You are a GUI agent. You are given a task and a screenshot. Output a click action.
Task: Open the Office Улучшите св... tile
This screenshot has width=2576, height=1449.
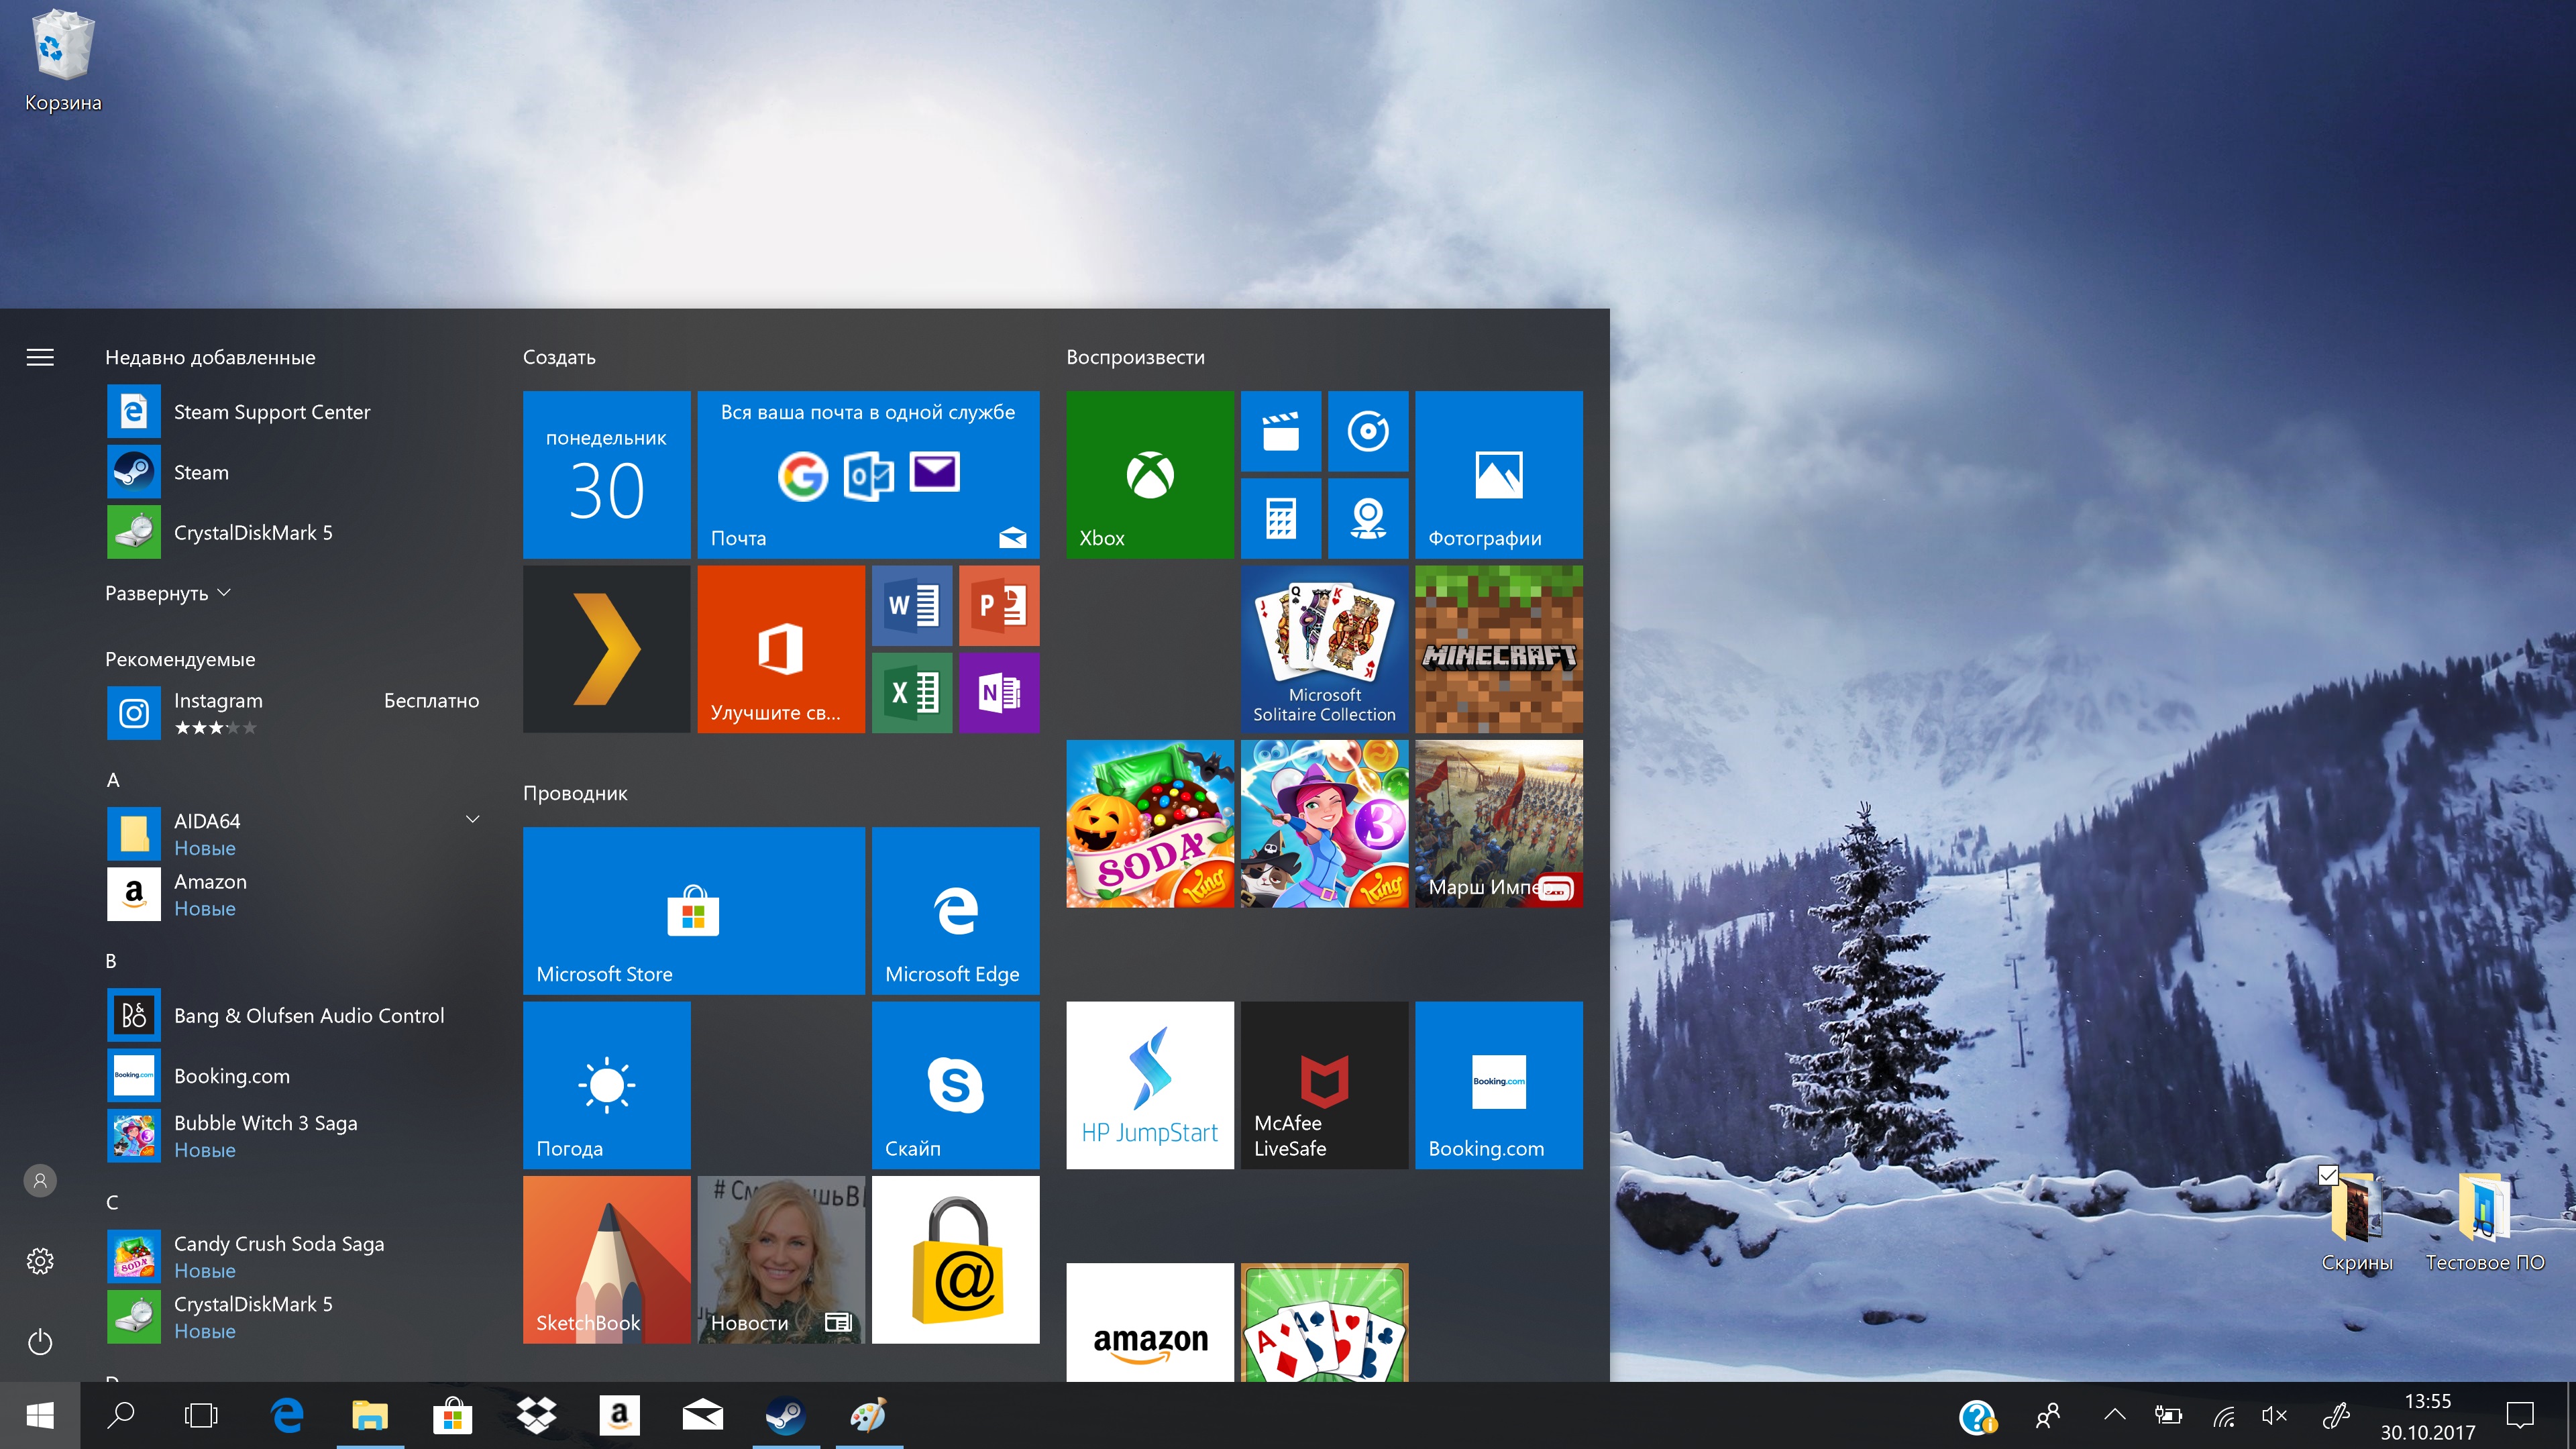point(780,649)
